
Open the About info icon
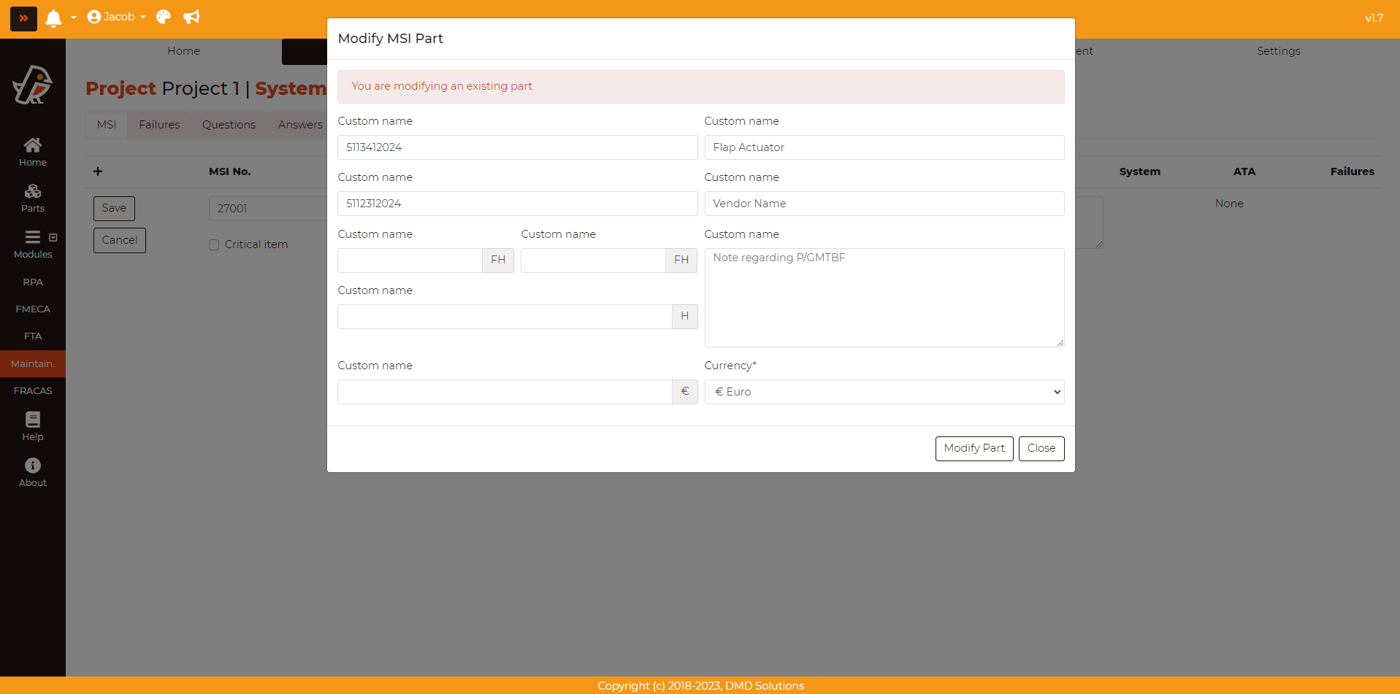pos(33,472)
